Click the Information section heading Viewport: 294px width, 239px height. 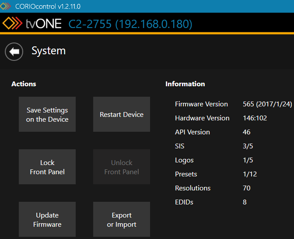click(x=185, y=84)
